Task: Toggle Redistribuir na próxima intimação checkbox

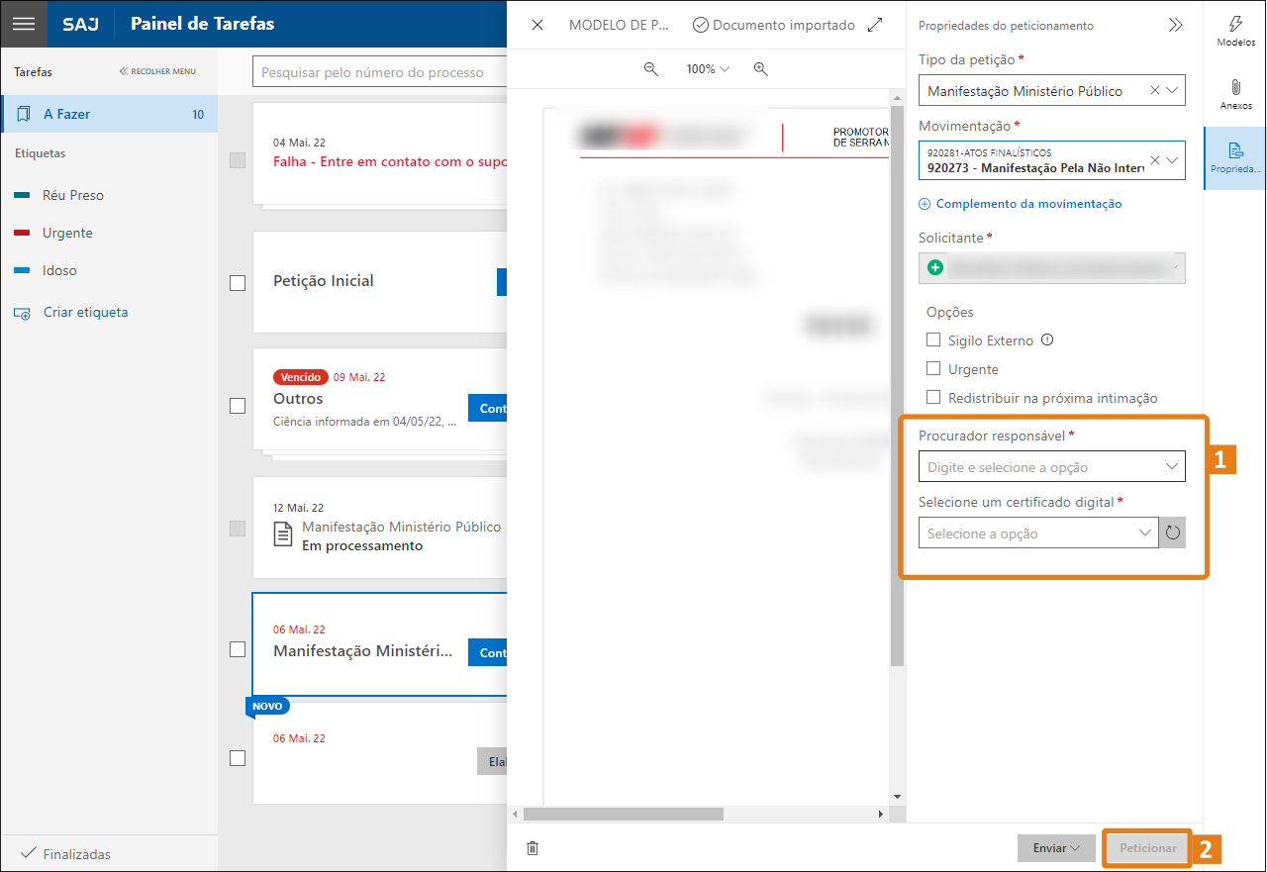Action: point(932,398)
